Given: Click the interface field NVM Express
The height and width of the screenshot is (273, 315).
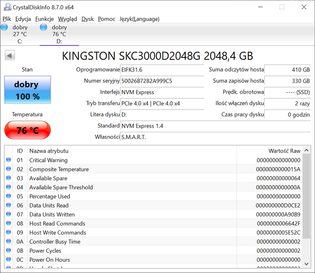Looking at the screenshot, I should pos(162,92).
